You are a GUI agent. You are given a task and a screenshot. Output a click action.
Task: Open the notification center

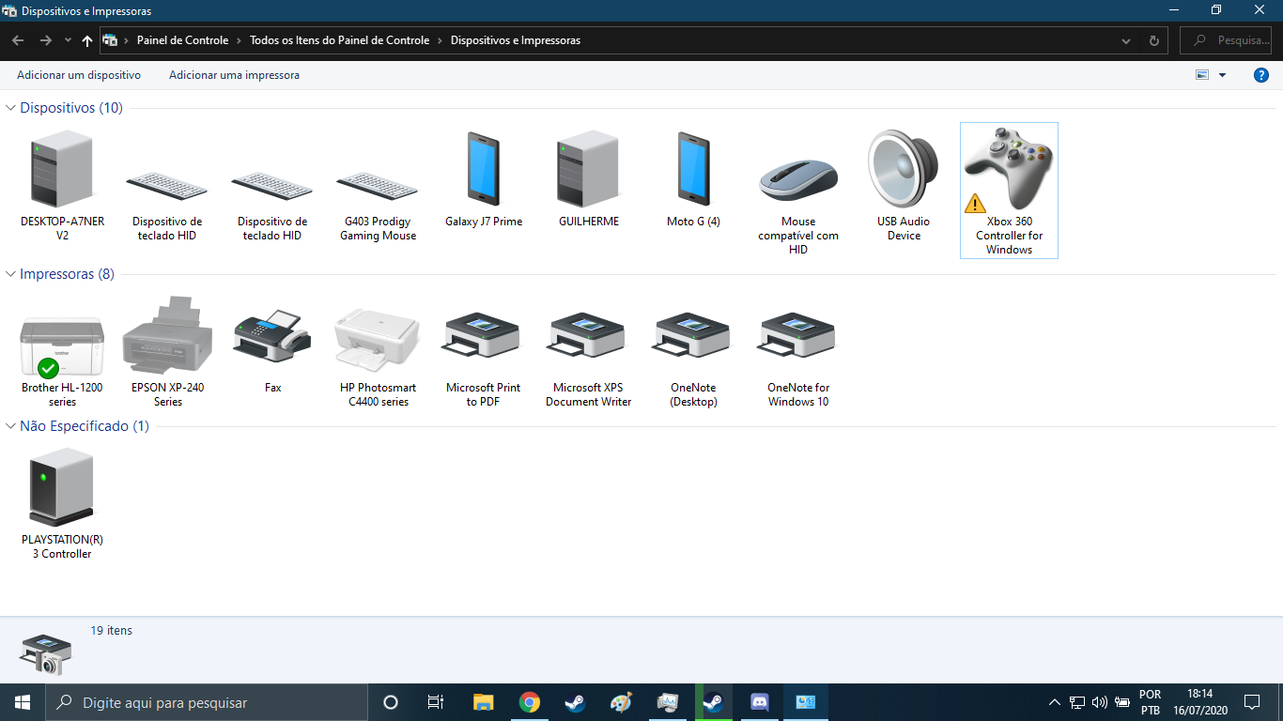pyautogui.click(x=1252, y=702)
